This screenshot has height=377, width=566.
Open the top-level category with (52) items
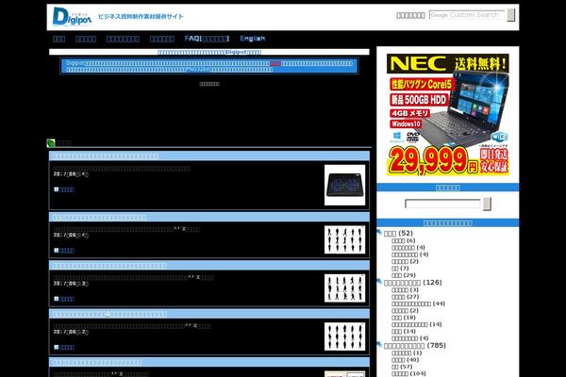(398, 233)
